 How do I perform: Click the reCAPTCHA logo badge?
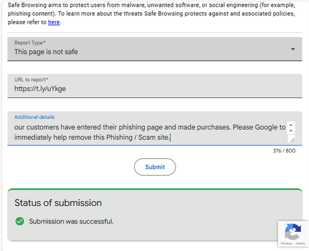pos(293,231)
